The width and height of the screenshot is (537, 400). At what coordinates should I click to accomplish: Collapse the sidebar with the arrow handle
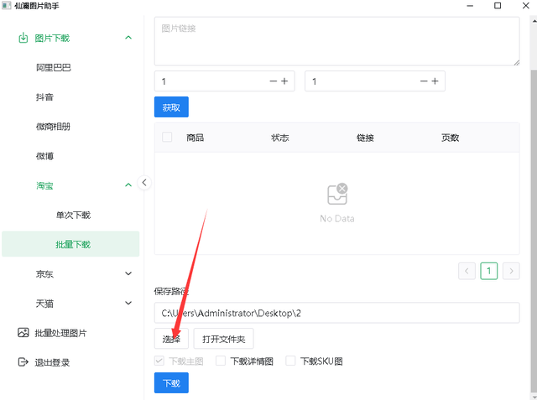(x=144, y=183)
